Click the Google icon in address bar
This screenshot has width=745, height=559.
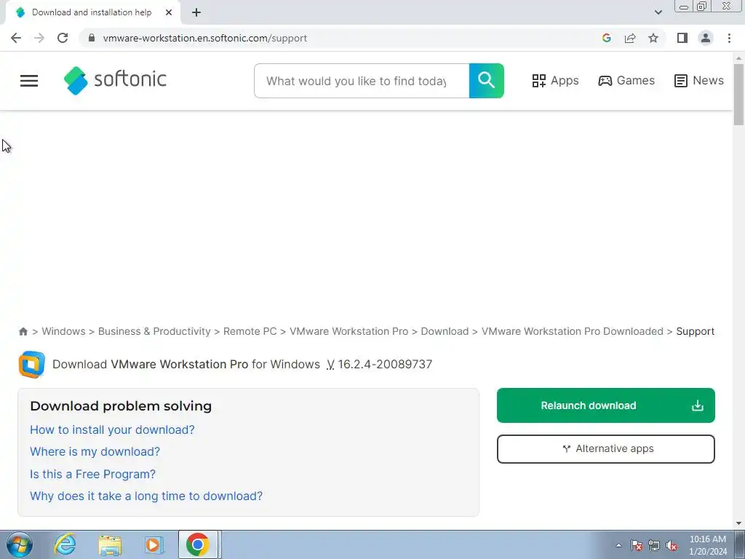click(x=606, y=38)
